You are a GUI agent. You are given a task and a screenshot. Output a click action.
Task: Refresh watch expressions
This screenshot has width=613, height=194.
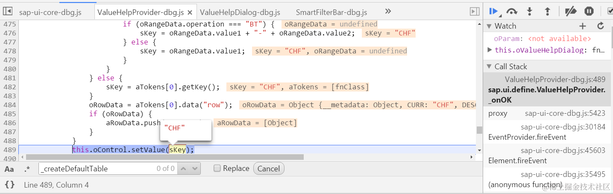tap(601, 26)
